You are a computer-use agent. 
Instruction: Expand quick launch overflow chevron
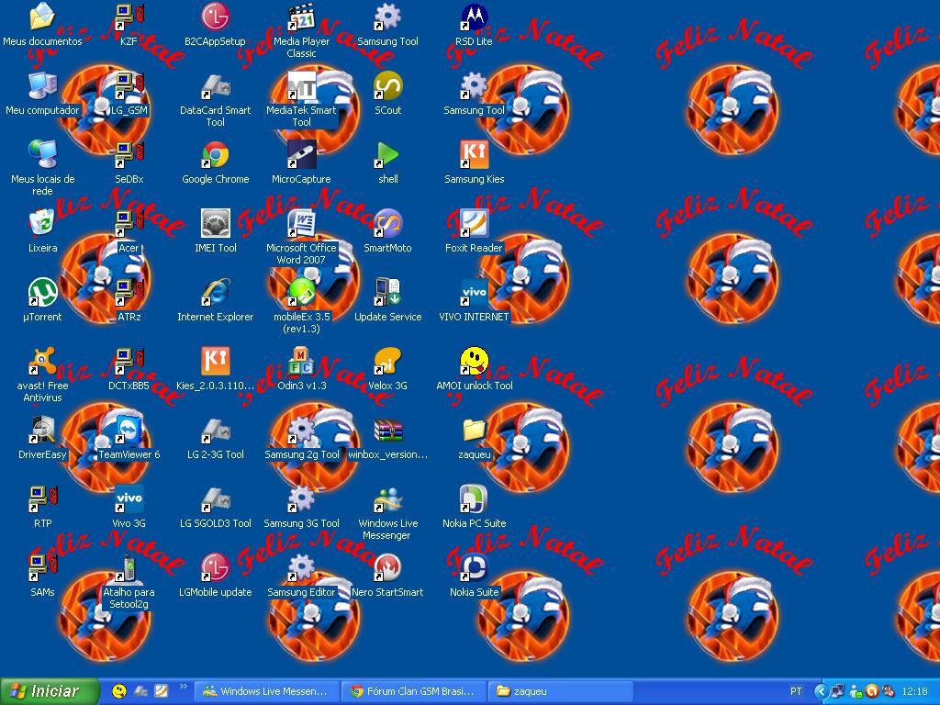[184, 687]
